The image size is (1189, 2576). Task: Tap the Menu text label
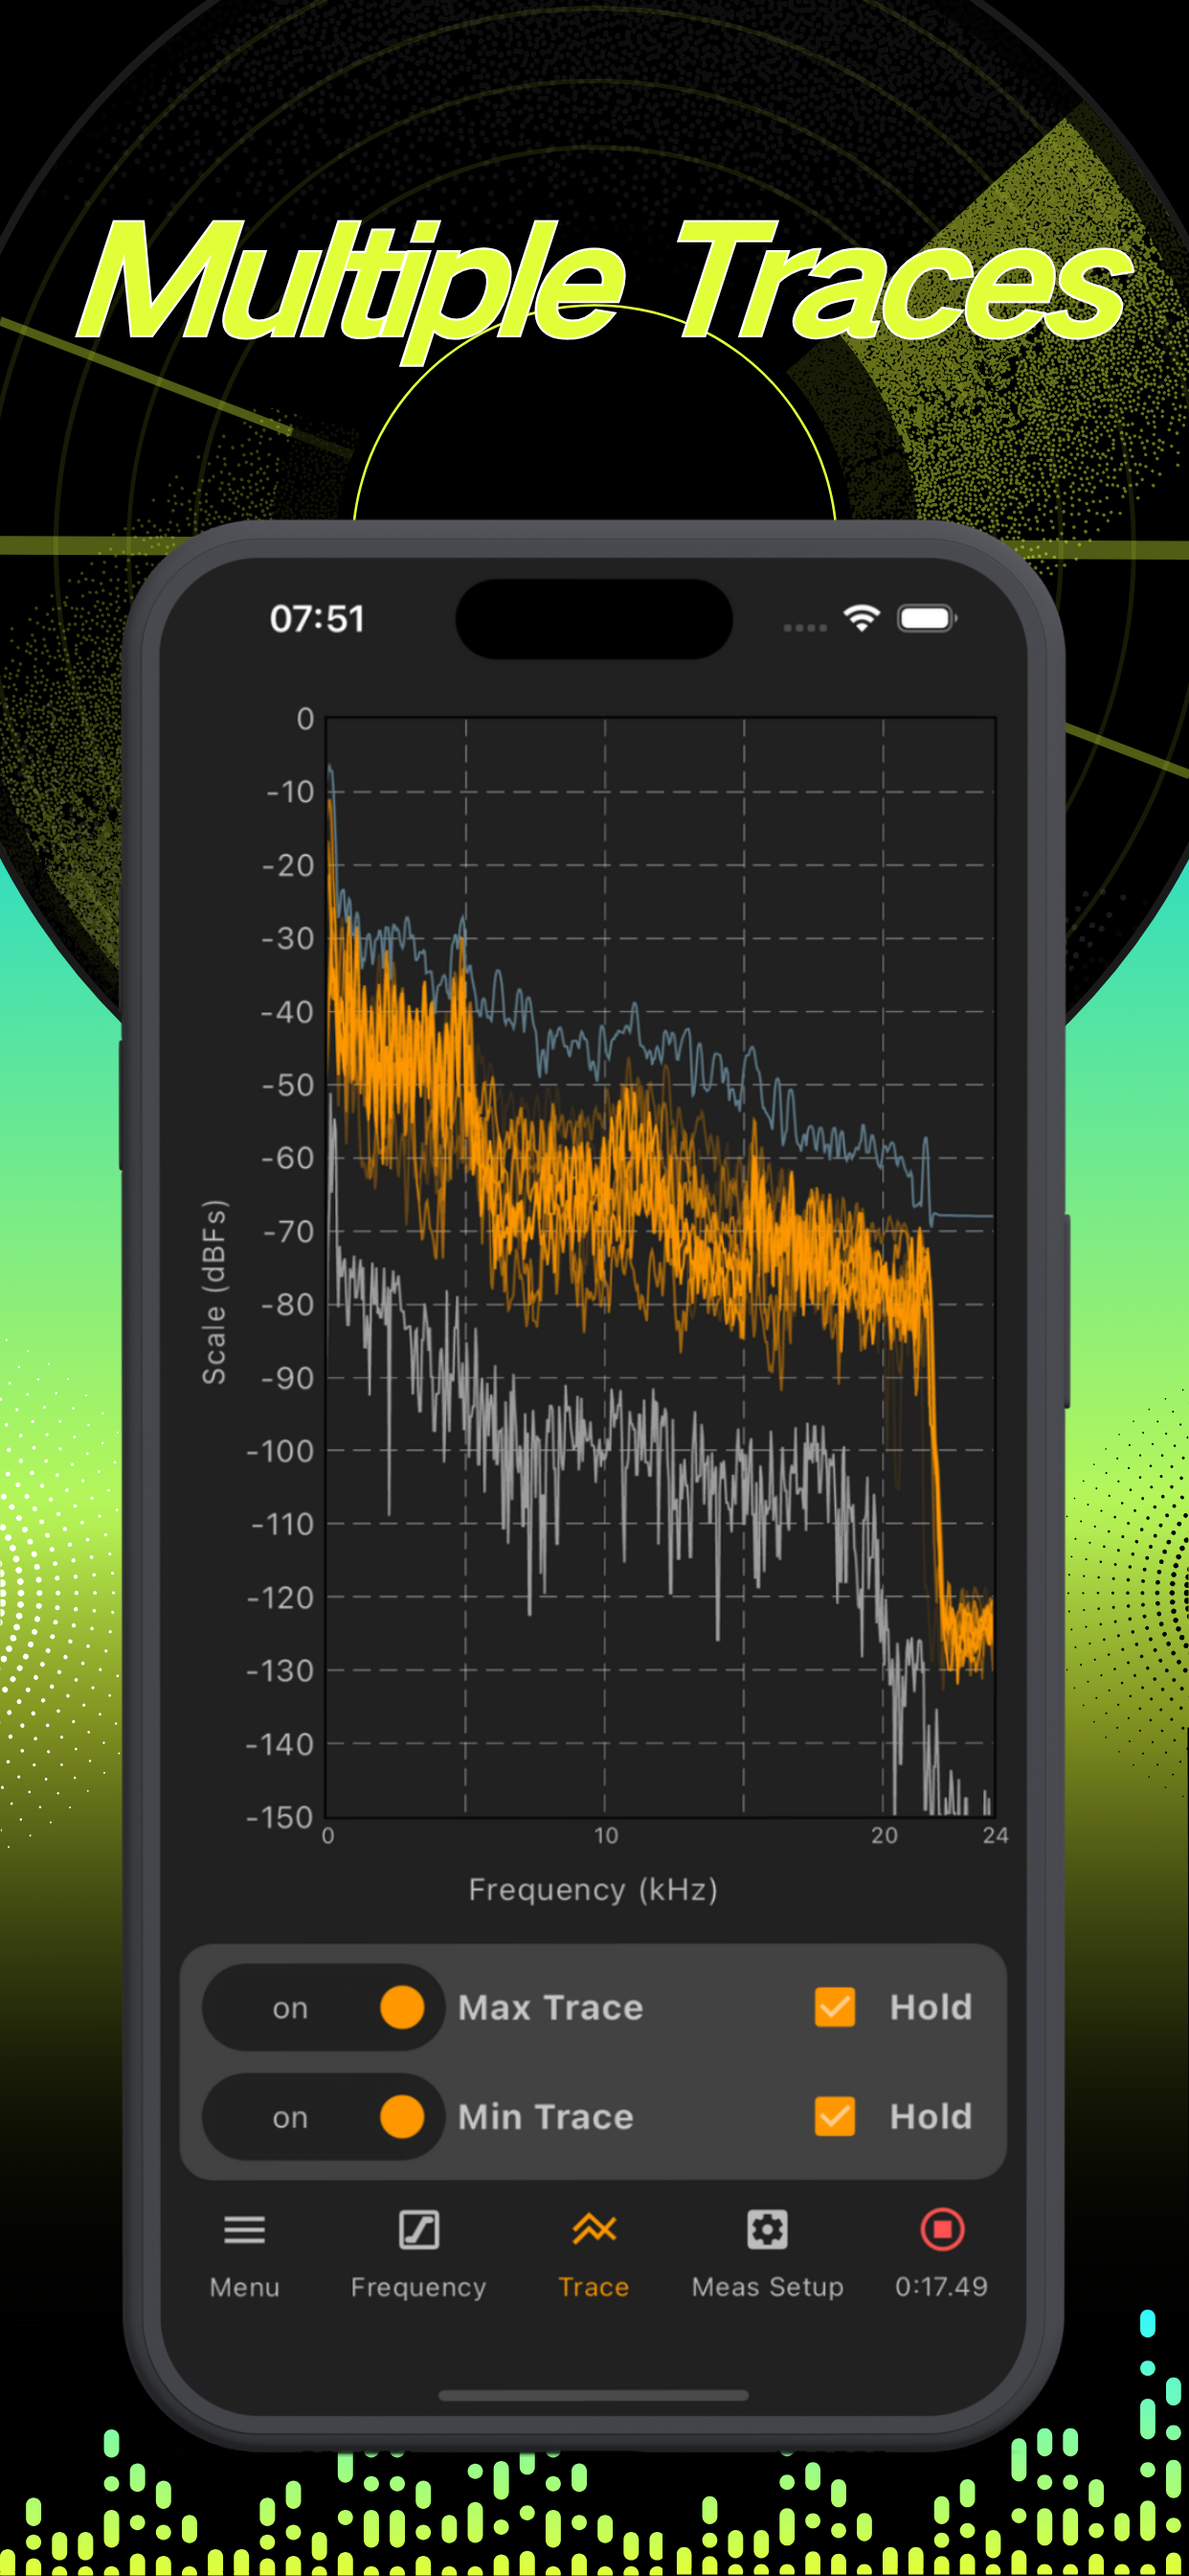click(244, 2286)
